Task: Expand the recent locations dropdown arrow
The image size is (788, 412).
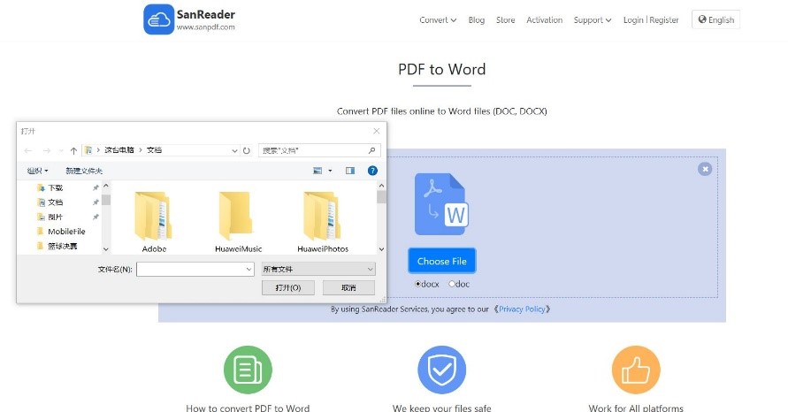Action: [61, 150]
